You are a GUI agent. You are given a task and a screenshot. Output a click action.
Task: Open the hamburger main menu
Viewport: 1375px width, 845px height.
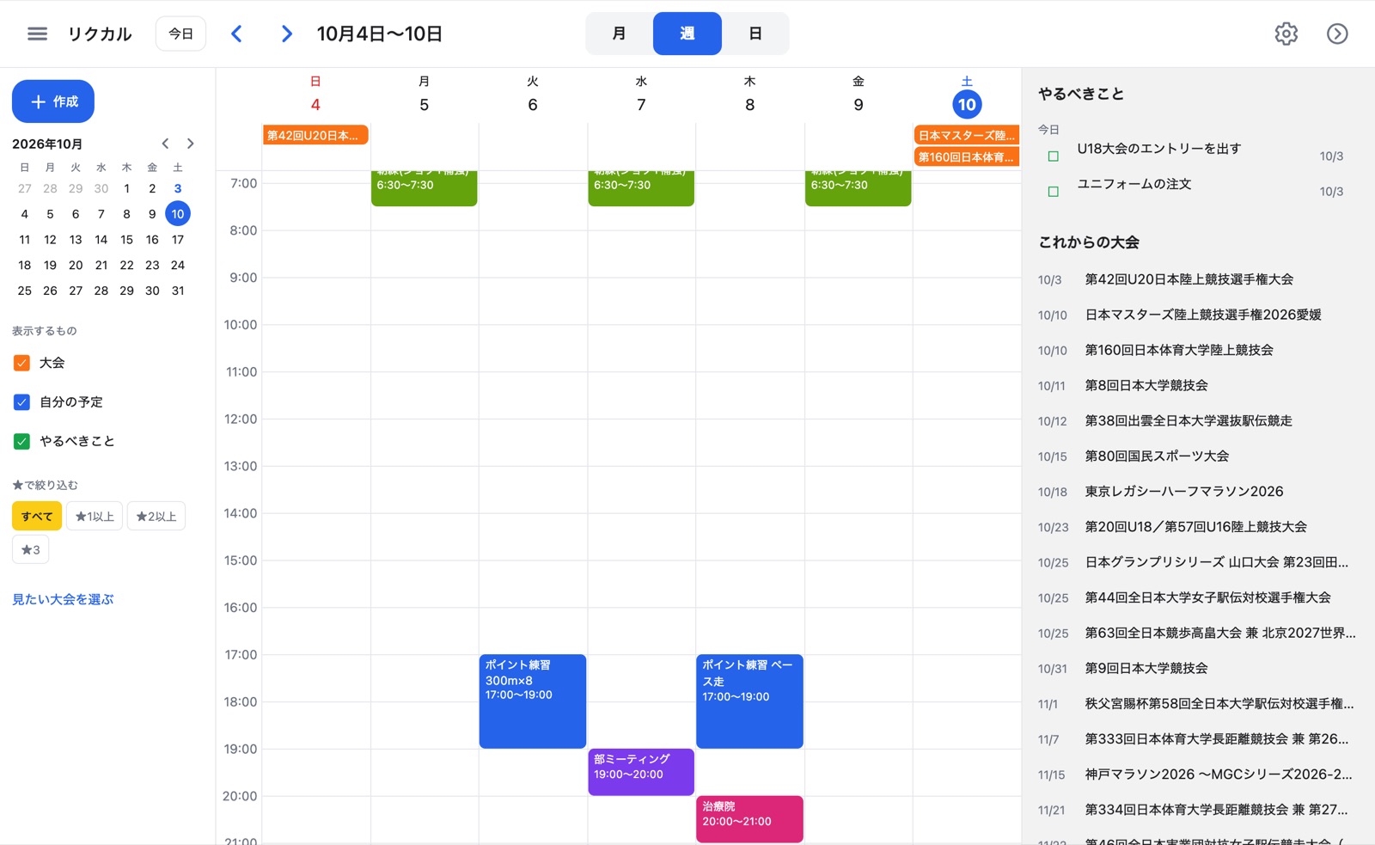tap(37, 34)
